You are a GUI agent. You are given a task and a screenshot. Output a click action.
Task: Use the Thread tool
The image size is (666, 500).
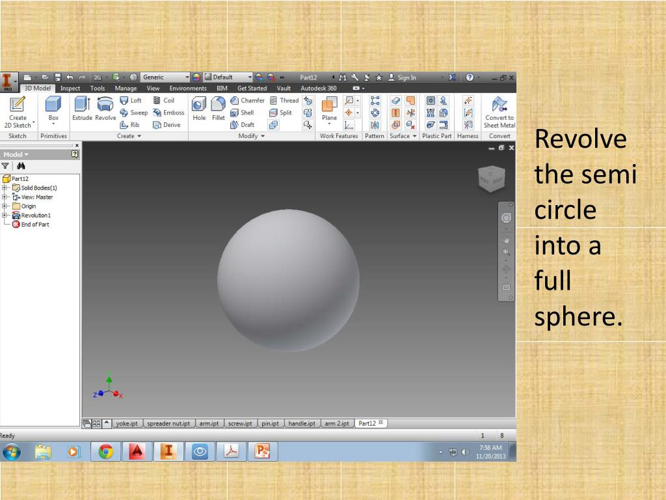pyautogui.click(x=284, y=100)
